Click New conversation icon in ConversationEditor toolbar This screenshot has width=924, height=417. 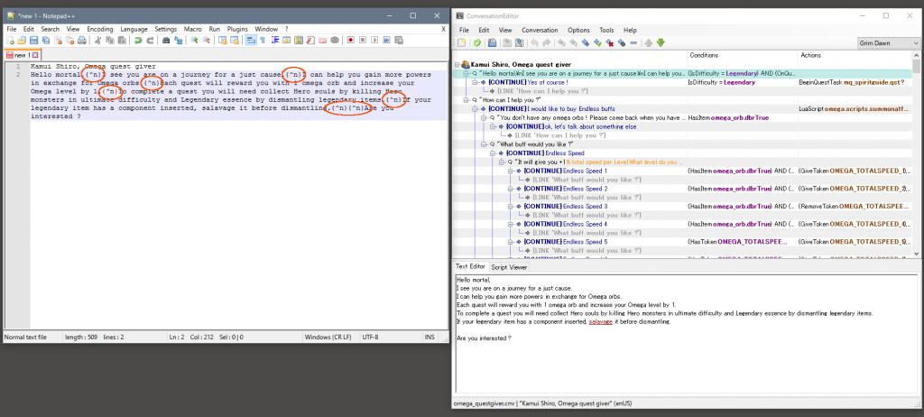tap(462, 43)
